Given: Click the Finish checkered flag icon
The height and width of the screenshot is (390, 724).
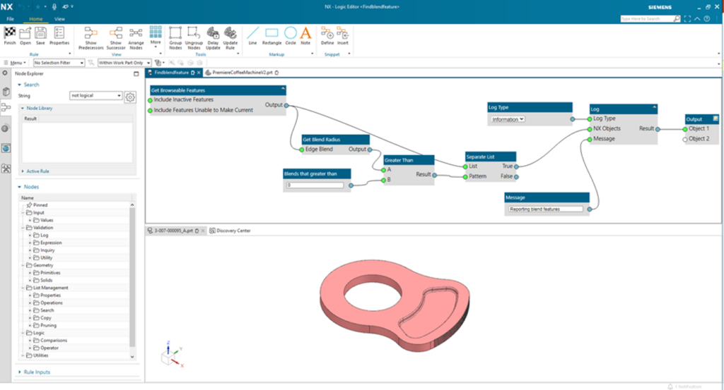Looking at the screenshot, I should point(10,33).
